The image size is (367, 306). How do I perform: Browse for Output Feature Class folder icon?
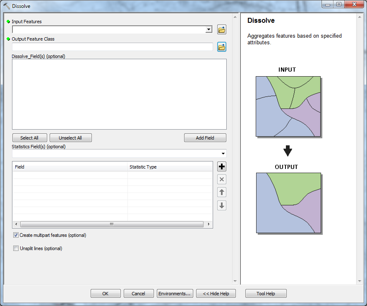(222, 47)
